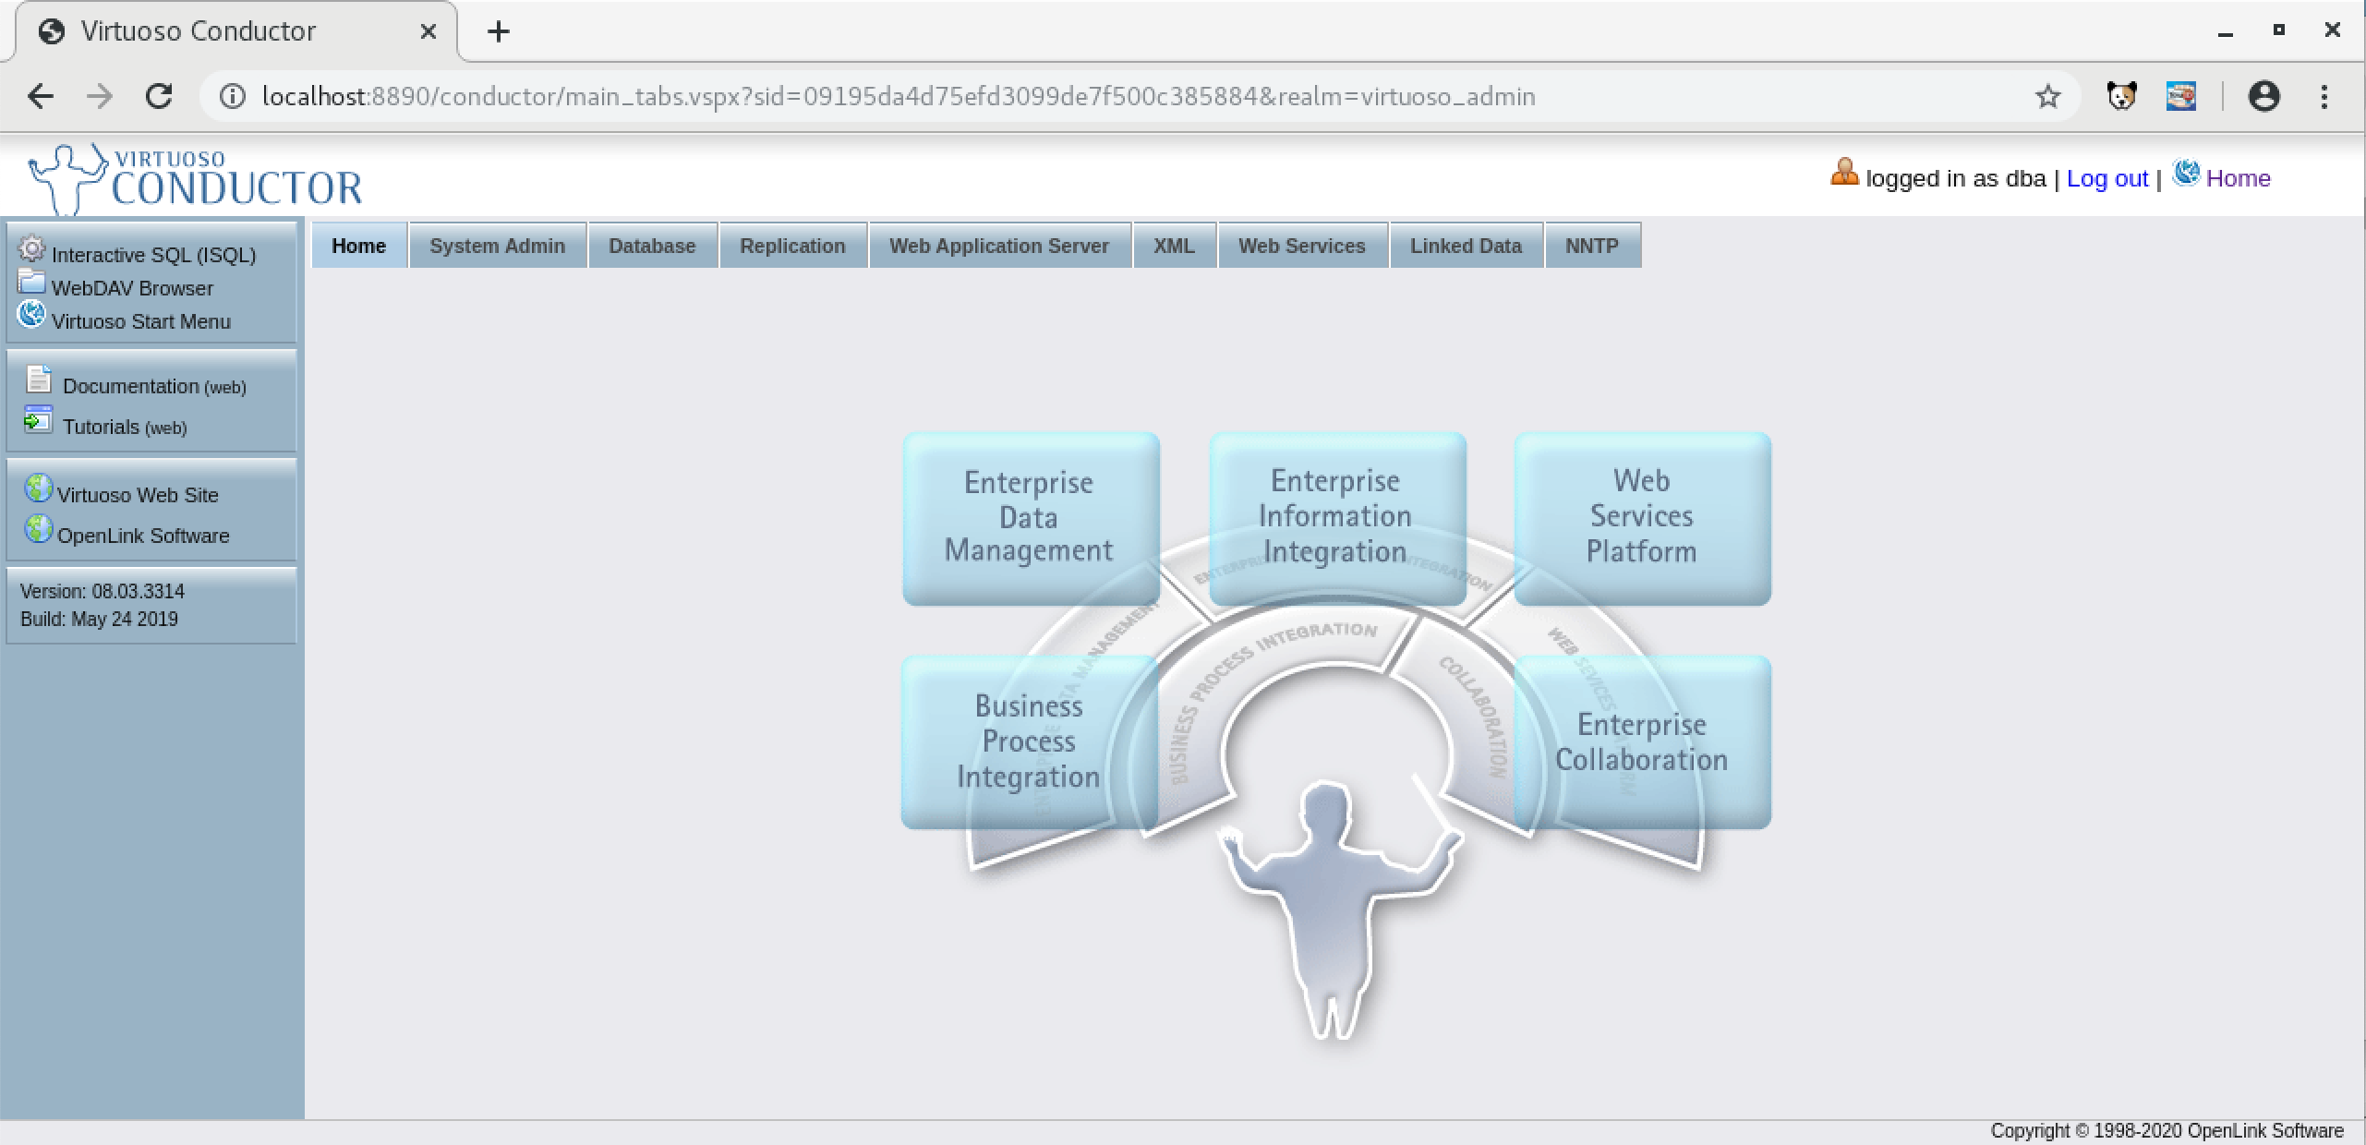Click the user icon beside logged in as dba
2366x1145 pixels.
(x=1844, y=173)
